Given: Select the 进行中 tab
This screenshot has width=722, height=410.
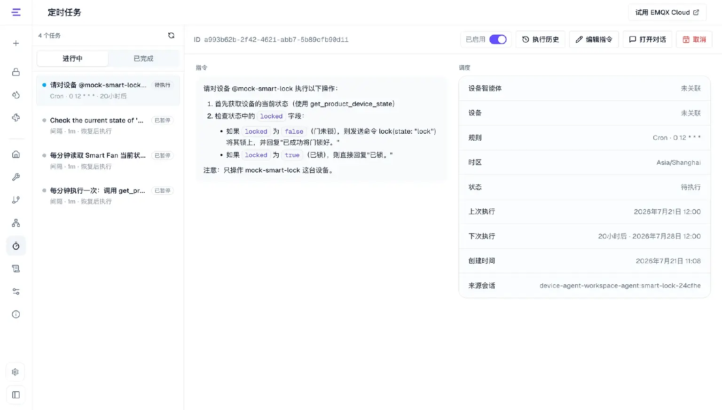Looking at the screenshot, I should (x=72, y=59).
